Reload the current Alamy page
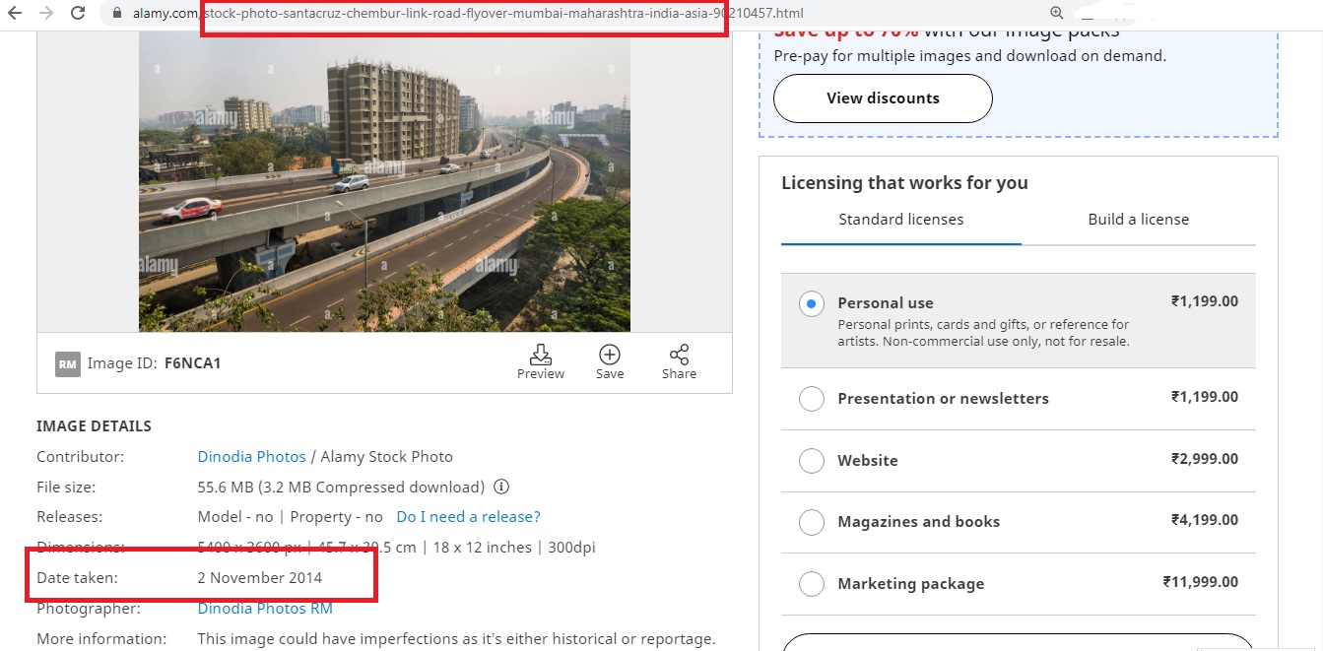 click(x=78, y=13)
